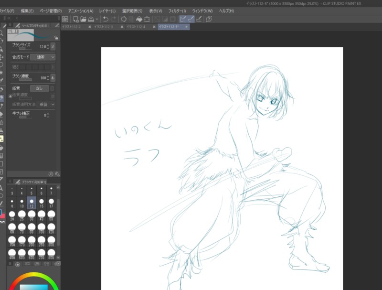Click the help question mark icon

(209, 19)
